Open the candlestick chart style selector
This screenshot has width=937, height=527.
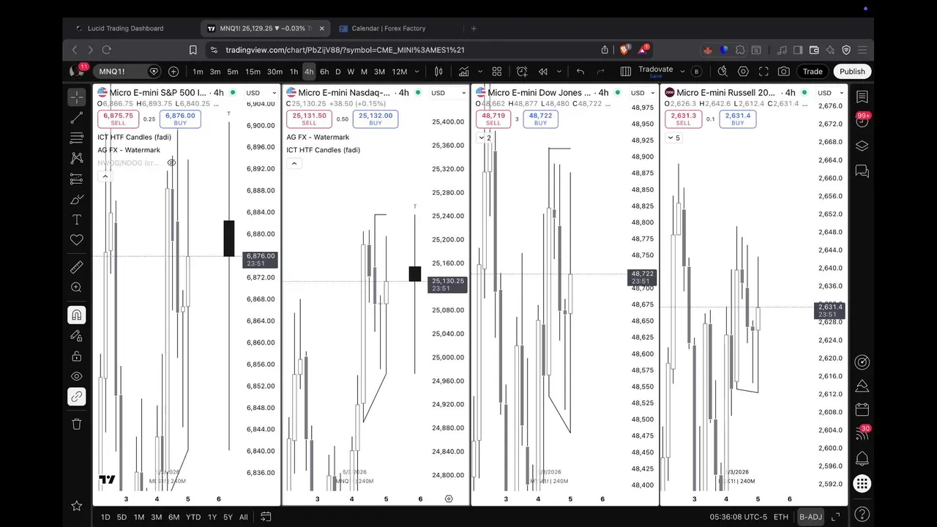point(438,71)
